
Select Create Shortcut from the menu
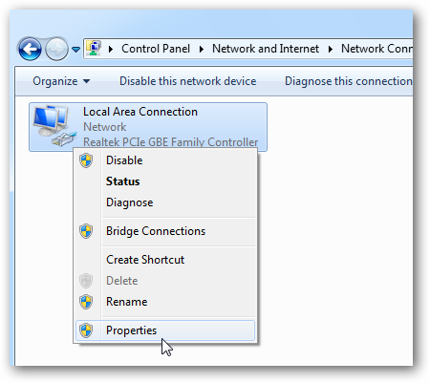pyautogui.click(x=165, y=260)
